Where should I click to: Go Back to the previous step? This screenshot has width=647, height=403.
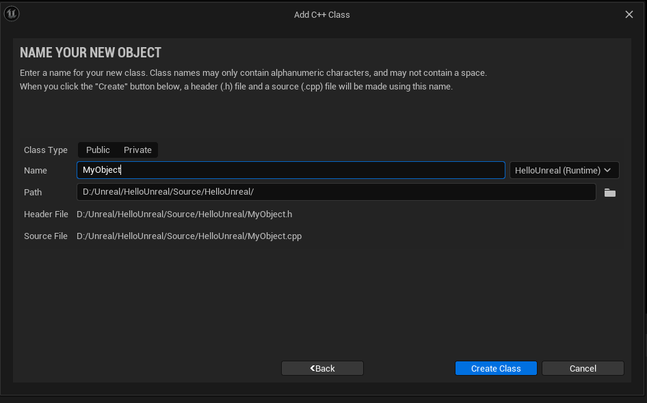322,368
